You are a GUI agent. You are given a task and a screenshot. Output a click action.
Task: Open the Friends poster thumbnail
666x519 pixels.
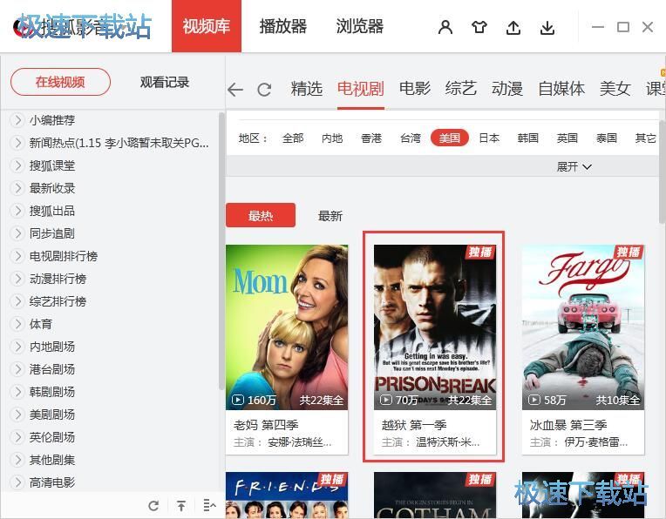[287, 495]
